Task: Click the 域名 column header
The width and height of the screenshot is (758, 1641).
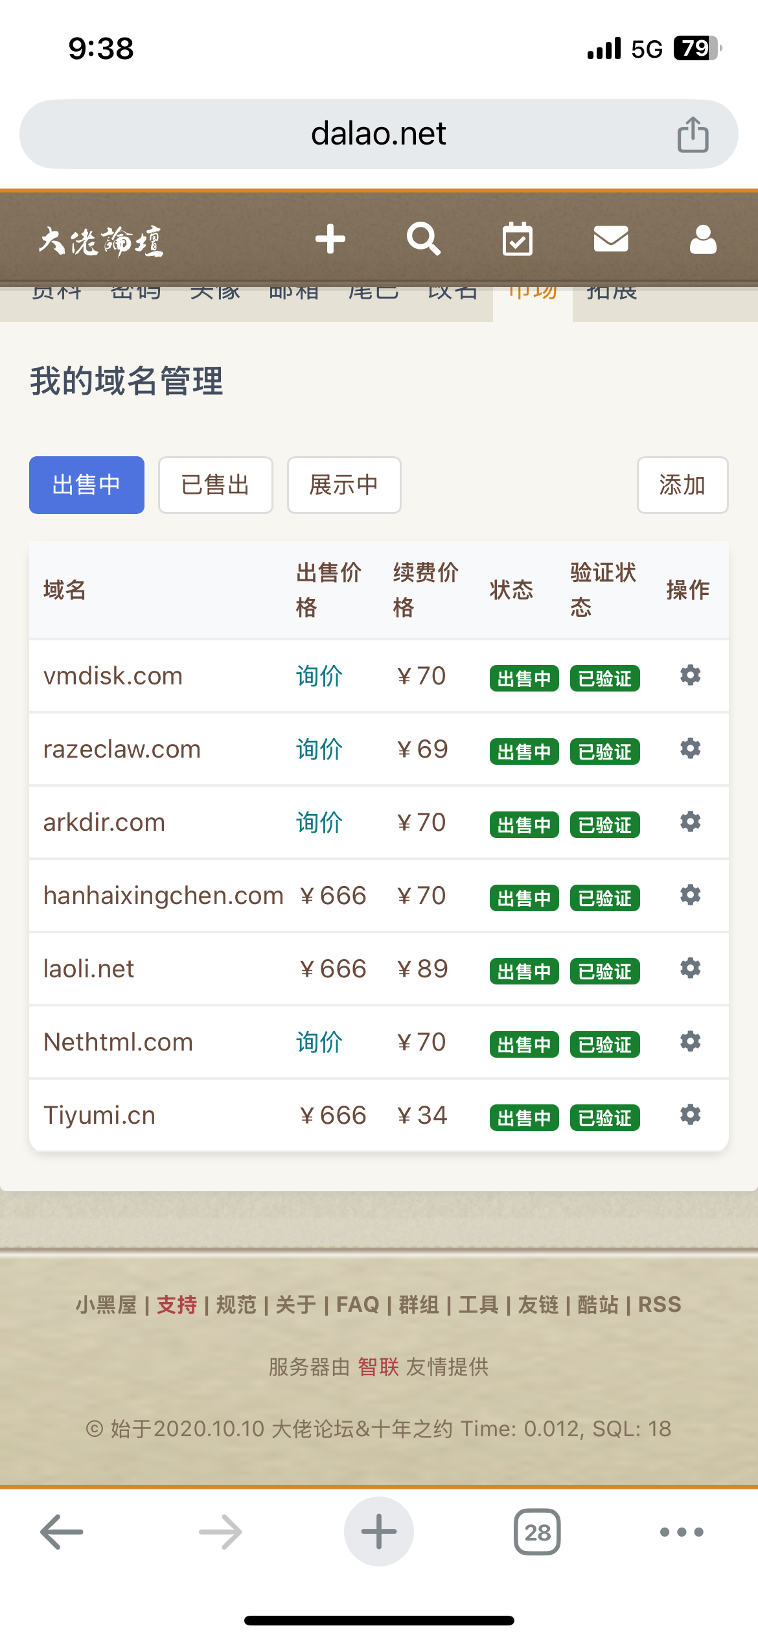Action: tap(65, 590)
